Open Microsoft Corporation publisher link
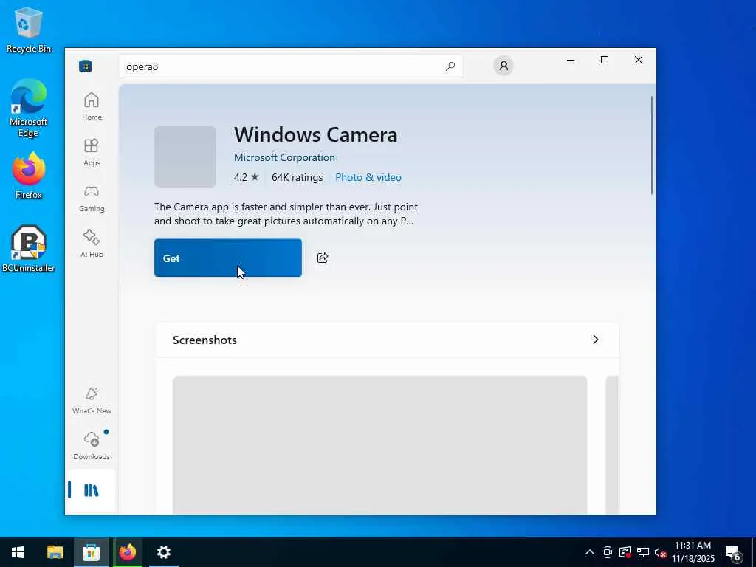This screenshot has height=567, width=756. (284, 158)
